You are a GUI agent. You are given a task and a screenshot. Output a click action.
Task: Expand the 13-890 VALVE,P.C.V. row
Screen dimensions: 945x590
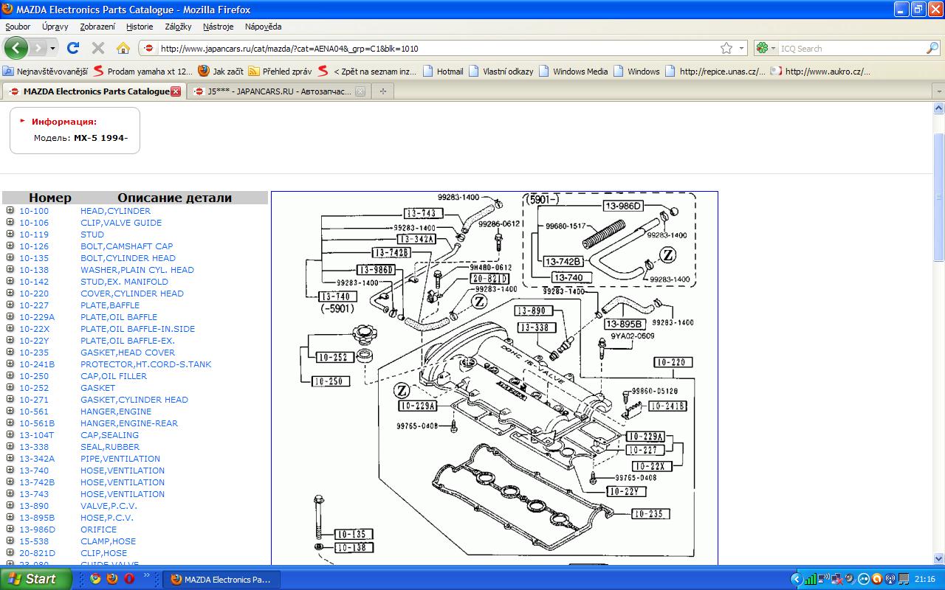(x=10, y=506)
